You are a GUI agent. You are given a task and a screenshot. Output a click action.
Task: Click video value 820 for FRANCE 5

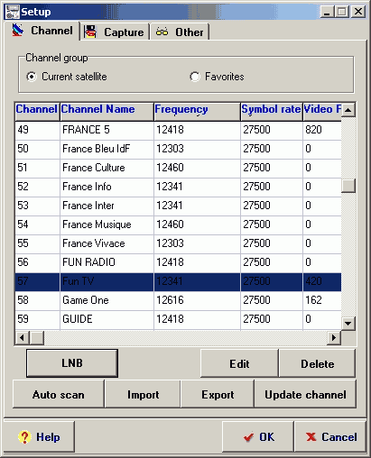[313, 130]
